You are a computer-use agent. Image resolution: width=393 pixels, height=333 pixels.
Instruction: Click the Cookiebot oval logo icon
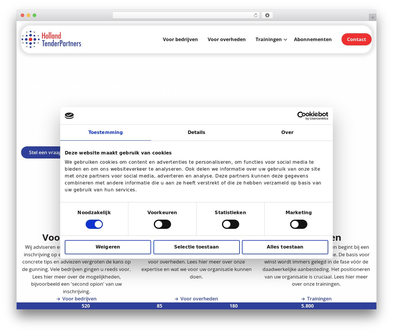click(69, 116)
